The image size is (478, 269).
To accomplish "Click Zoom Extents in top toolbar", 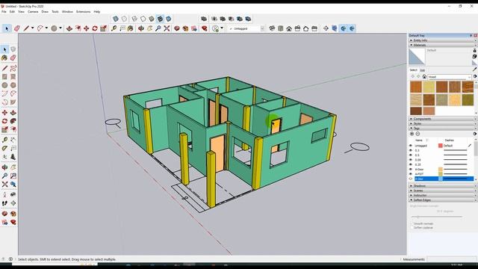I will click(167, 28).
